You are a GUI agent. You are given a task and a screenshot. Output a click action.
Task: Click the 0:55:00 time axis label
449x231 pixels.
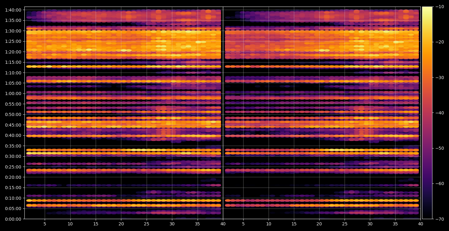[x=13, y=104]
